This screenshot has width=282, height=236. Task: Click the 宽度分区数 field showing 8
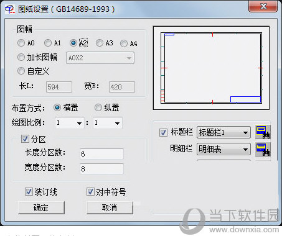coord(101,169)
